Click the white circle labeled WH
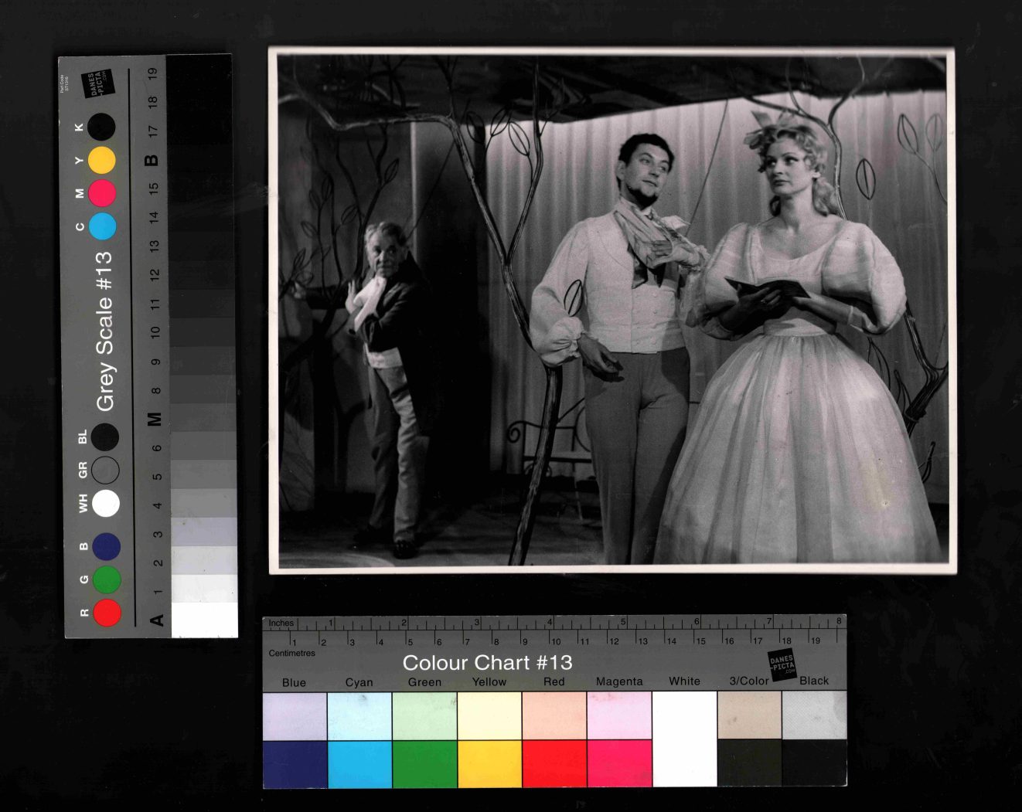This screenshot has height=812, width=1022. pos(106,503)
